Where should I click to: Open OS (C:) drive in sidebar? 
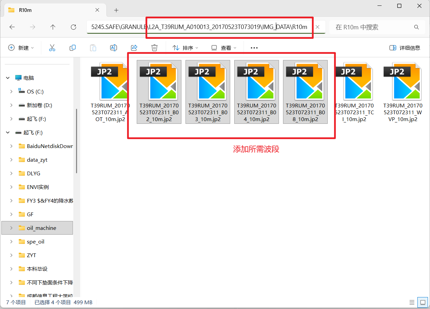pyautogui.click(x=35, y=91)
